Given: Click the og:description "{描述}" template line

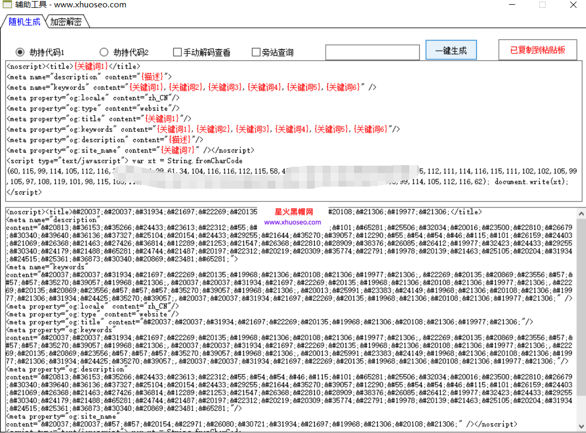Looking at the screenshot, I should pos(105,139).
